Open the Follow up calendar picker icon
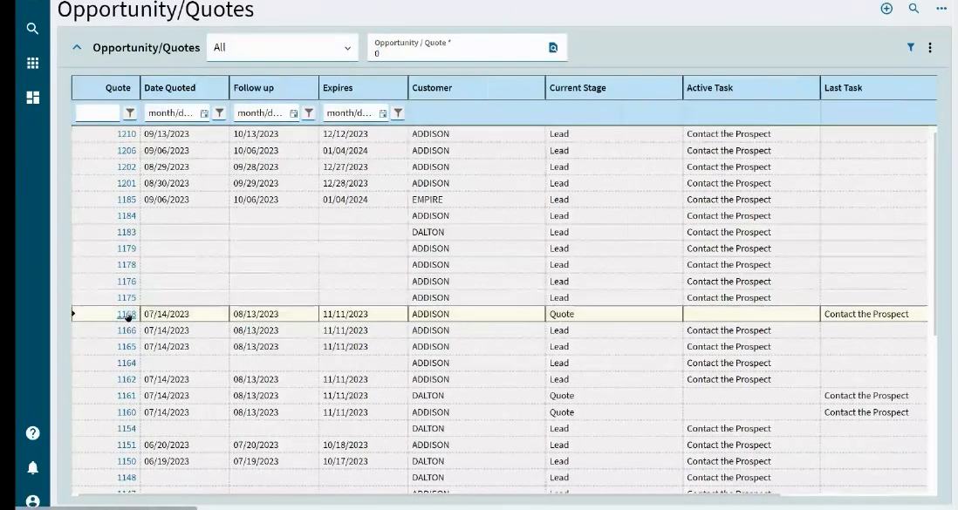 tap(293, 113)
